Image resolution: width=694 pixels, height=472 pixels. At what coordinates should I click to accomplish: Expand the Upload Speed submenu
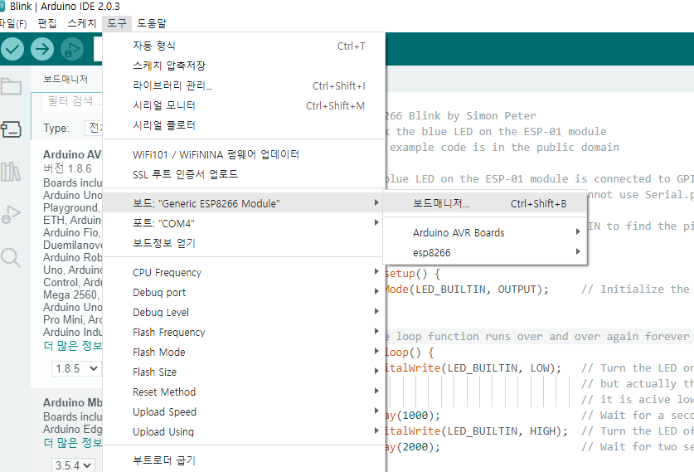(244, 411)
